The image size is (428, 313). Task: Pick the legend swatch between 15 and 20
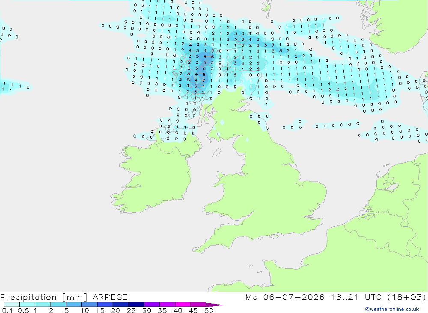coord(105,304)
